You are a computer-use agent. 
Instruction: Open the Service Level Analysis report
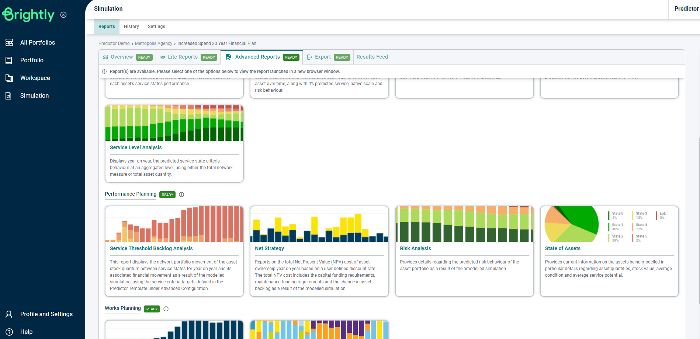click(136, 147)
